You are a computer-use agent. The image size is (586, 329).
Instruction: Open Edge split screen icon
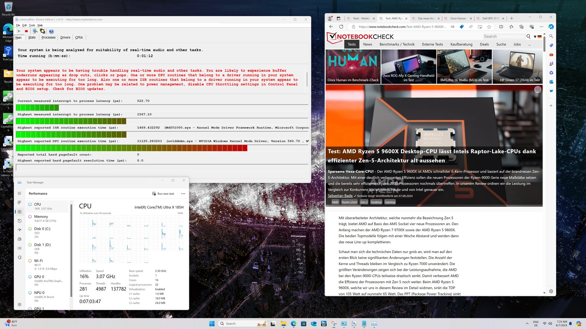point(501,27)
